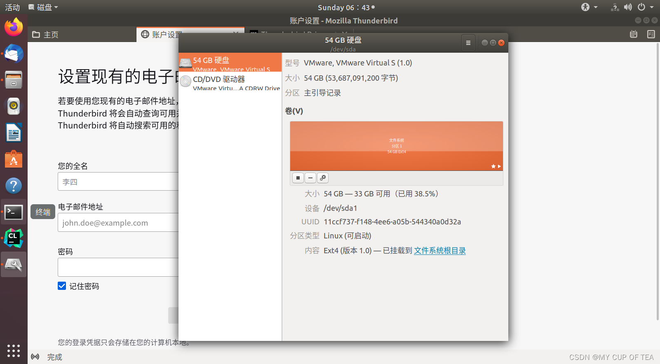The width and height of the screenshot is (660, 364).
Task: Open the Thunderbird tasks icon
Action: pyautogui.click(x=651, y=34)
